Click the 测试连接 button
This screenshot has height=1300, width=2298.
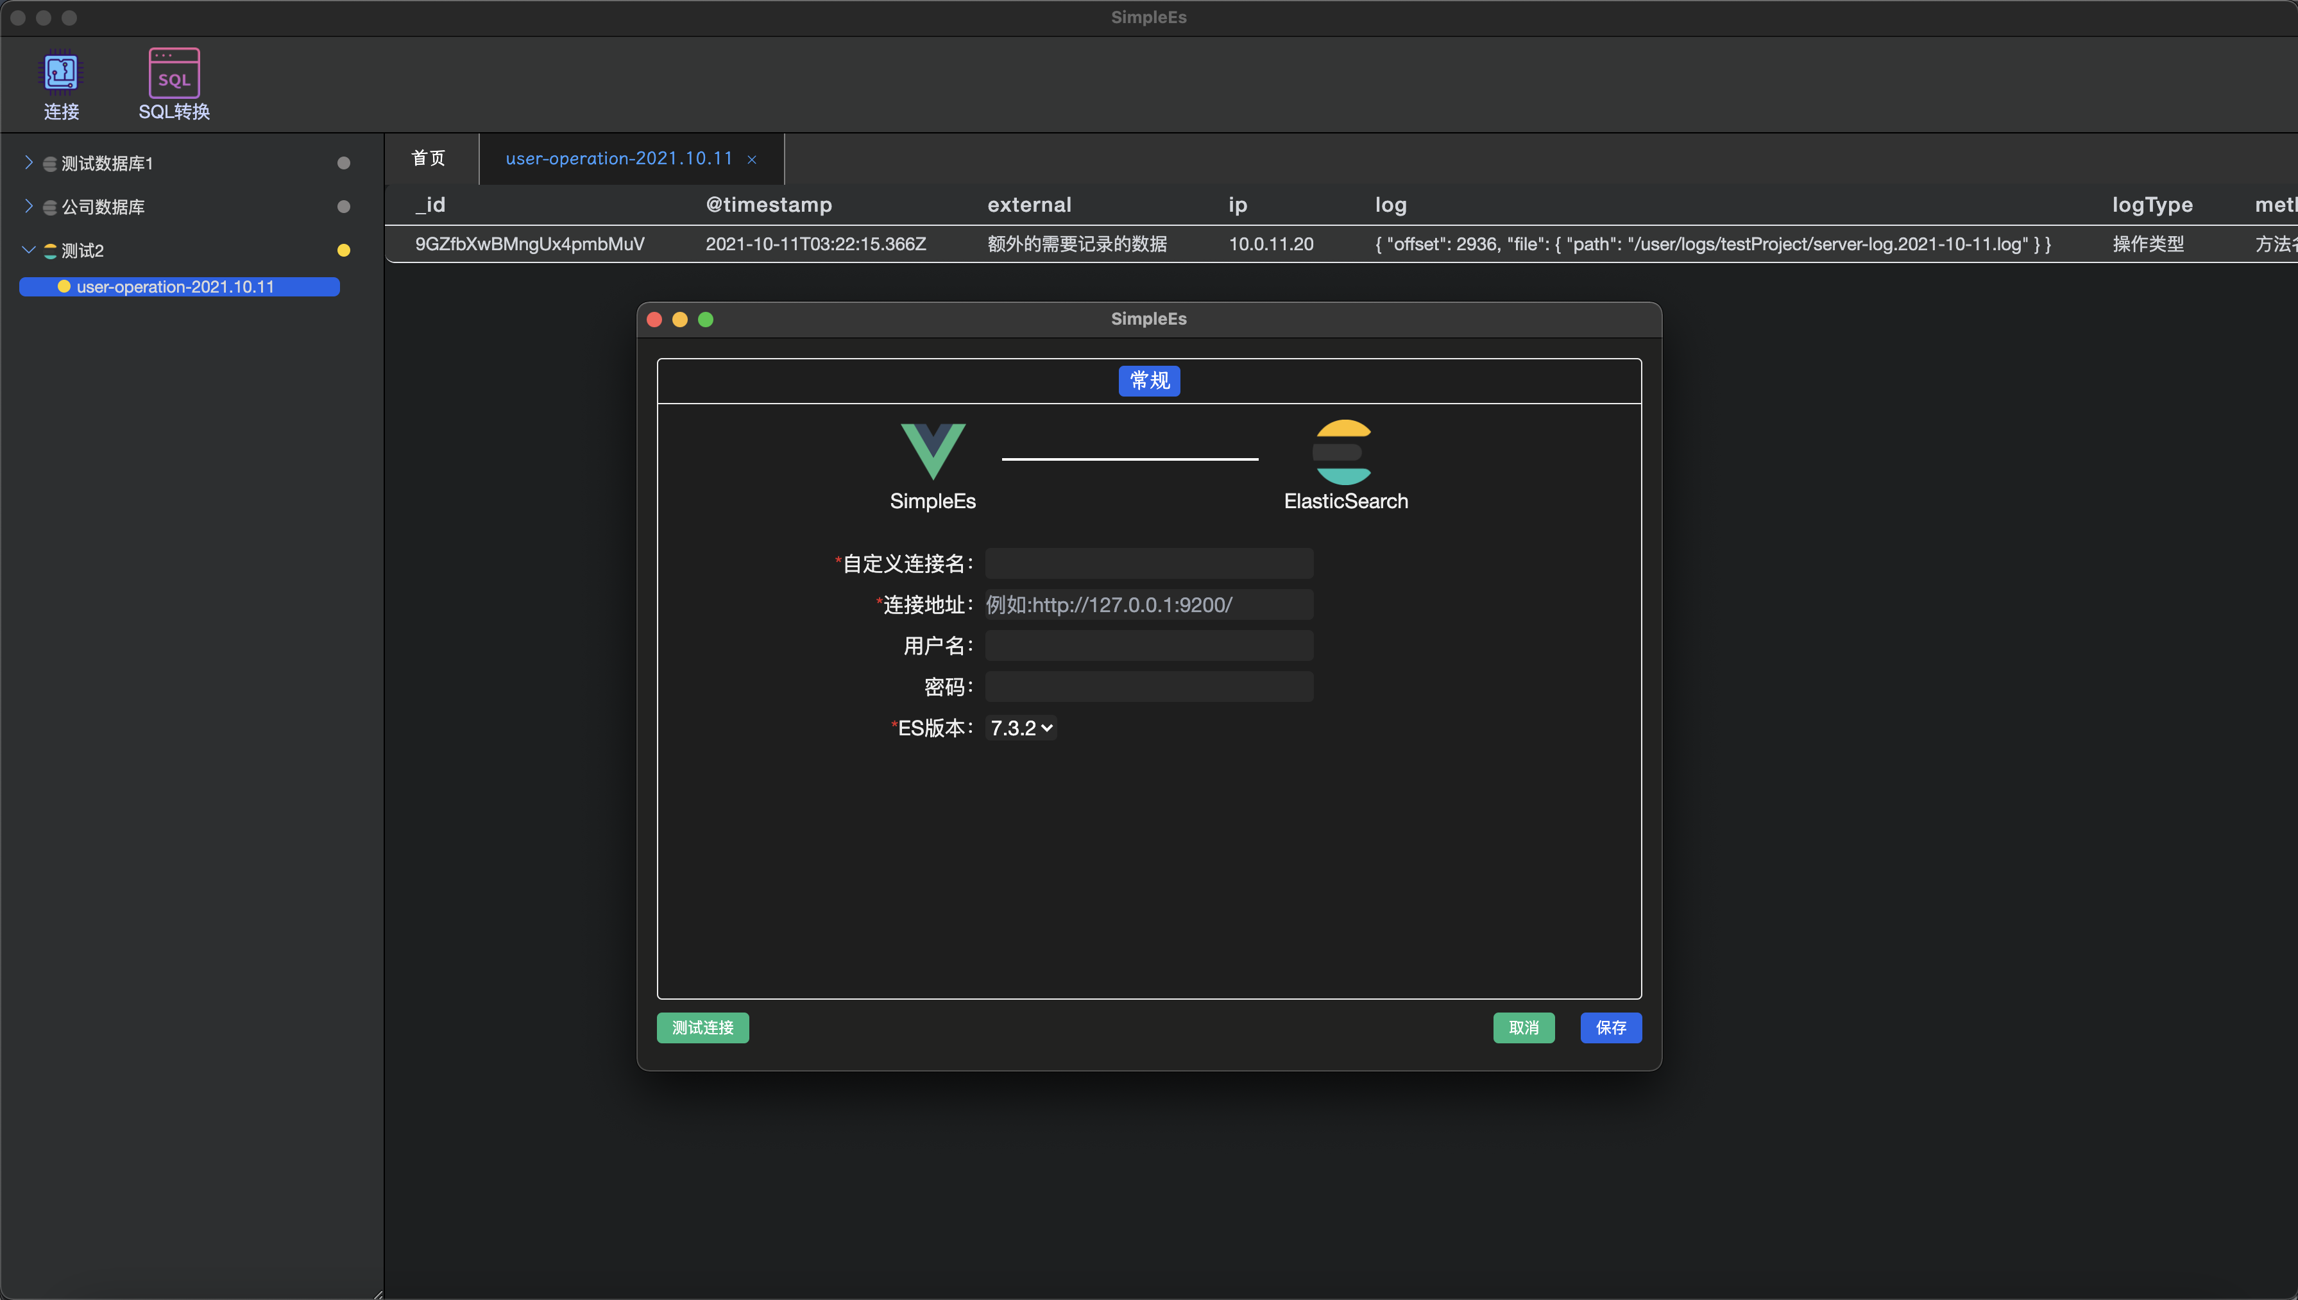pos(702,1028)
